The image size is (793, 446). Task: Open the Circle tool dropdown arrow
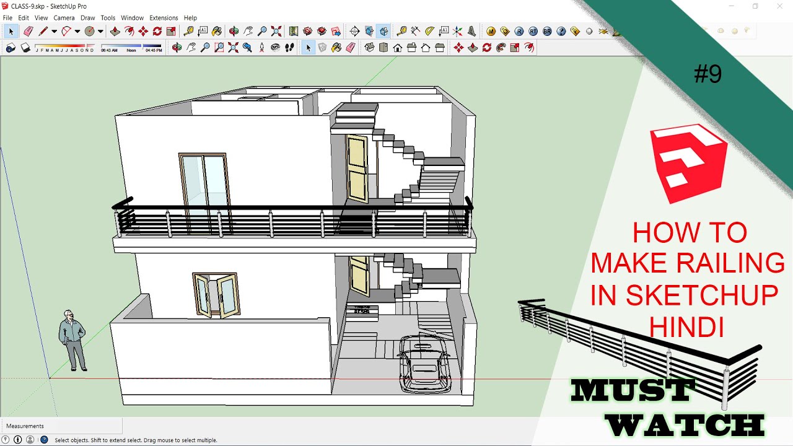[x=100, y=31]
